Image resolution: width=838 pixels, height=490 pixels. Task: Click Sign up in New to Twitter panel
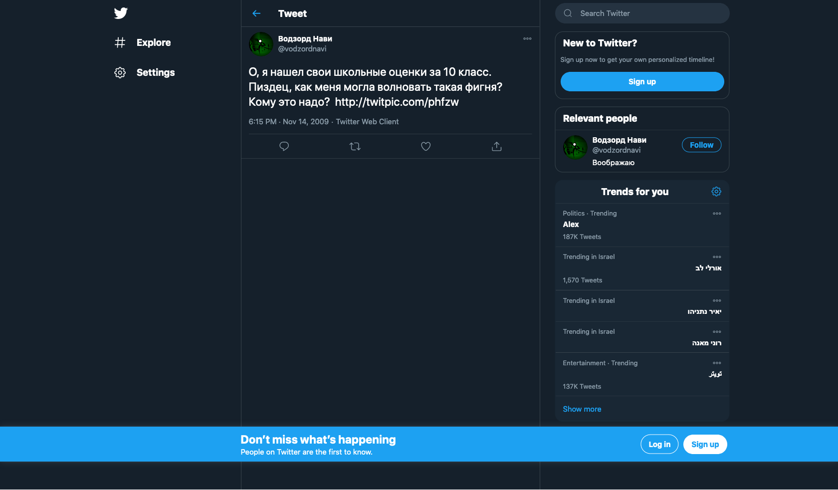642,82
